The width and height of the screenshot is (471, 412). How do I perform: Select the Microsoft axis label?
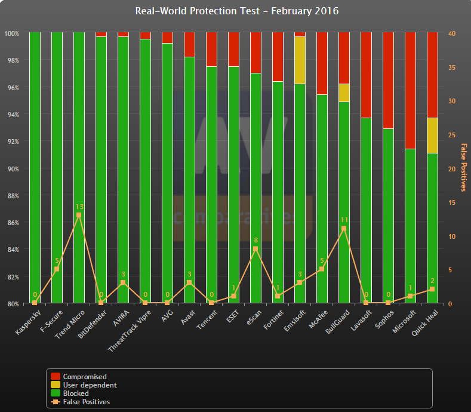404,322
